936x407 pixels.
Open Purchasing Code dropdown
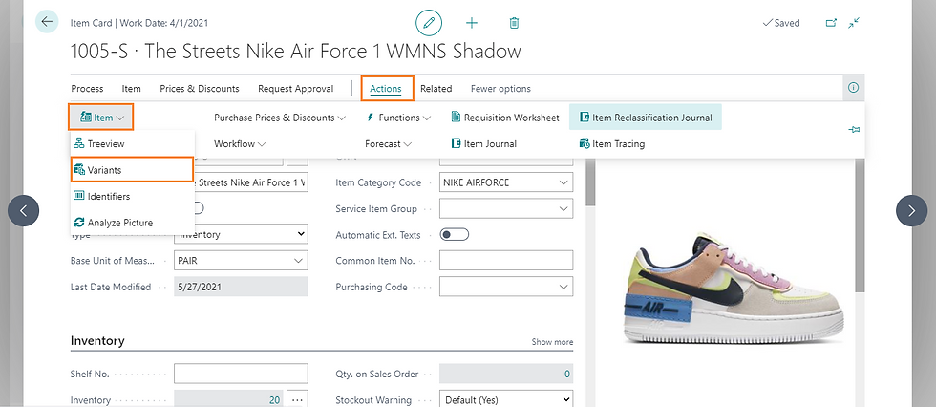coord(564,287)
